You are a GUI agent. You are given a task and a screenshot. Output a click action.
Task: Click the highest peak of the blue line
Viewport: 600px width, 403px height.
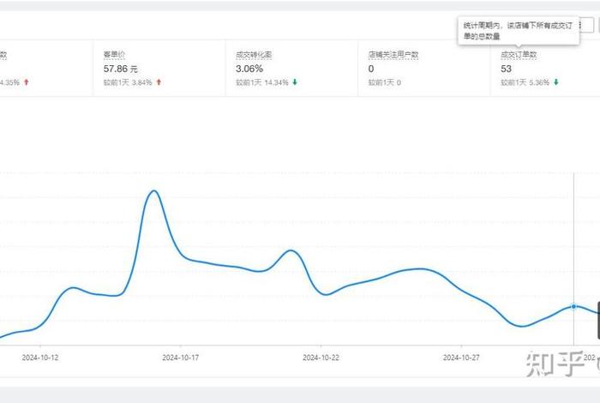pos(153,191)
